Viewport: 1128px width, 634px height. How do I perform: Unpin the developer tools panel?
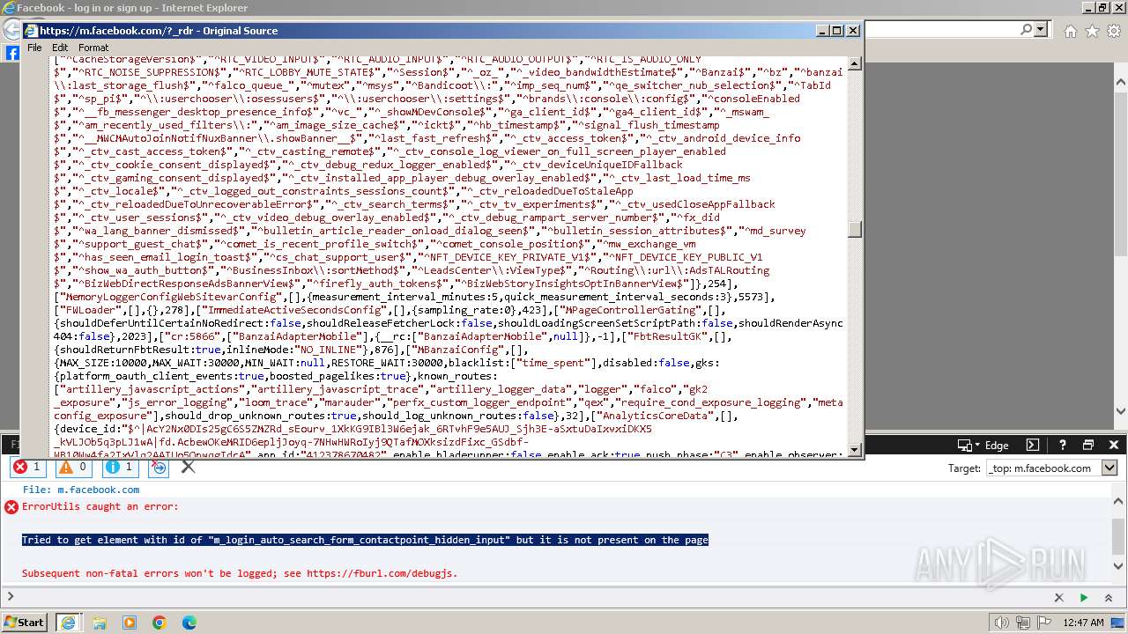[x=1088, y=445]
